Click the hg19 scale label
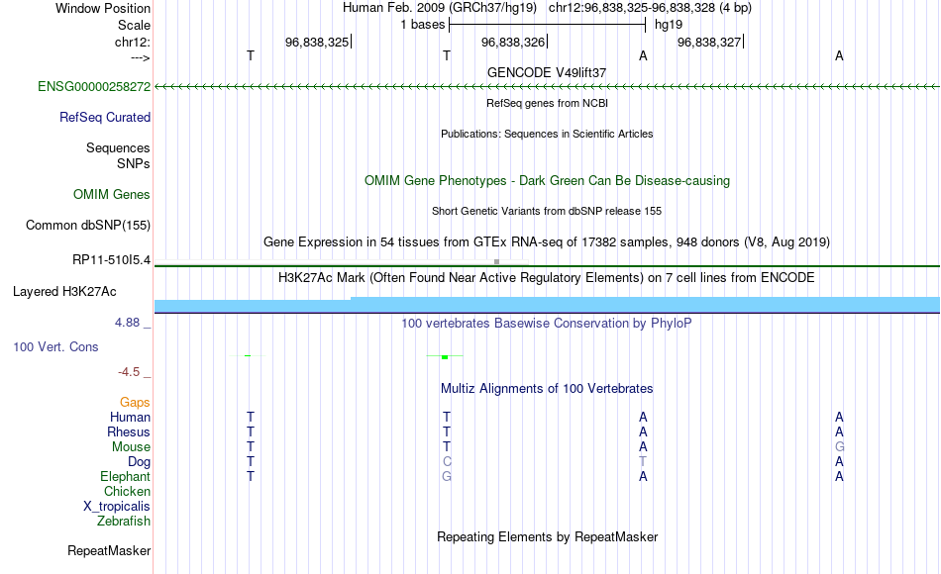Image resolution: width=941 pixels, height=574 pixels. 669,25
